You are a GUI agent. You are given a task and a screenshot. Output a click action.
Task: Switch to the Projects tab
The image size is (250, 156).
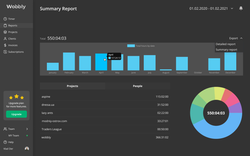72,86
